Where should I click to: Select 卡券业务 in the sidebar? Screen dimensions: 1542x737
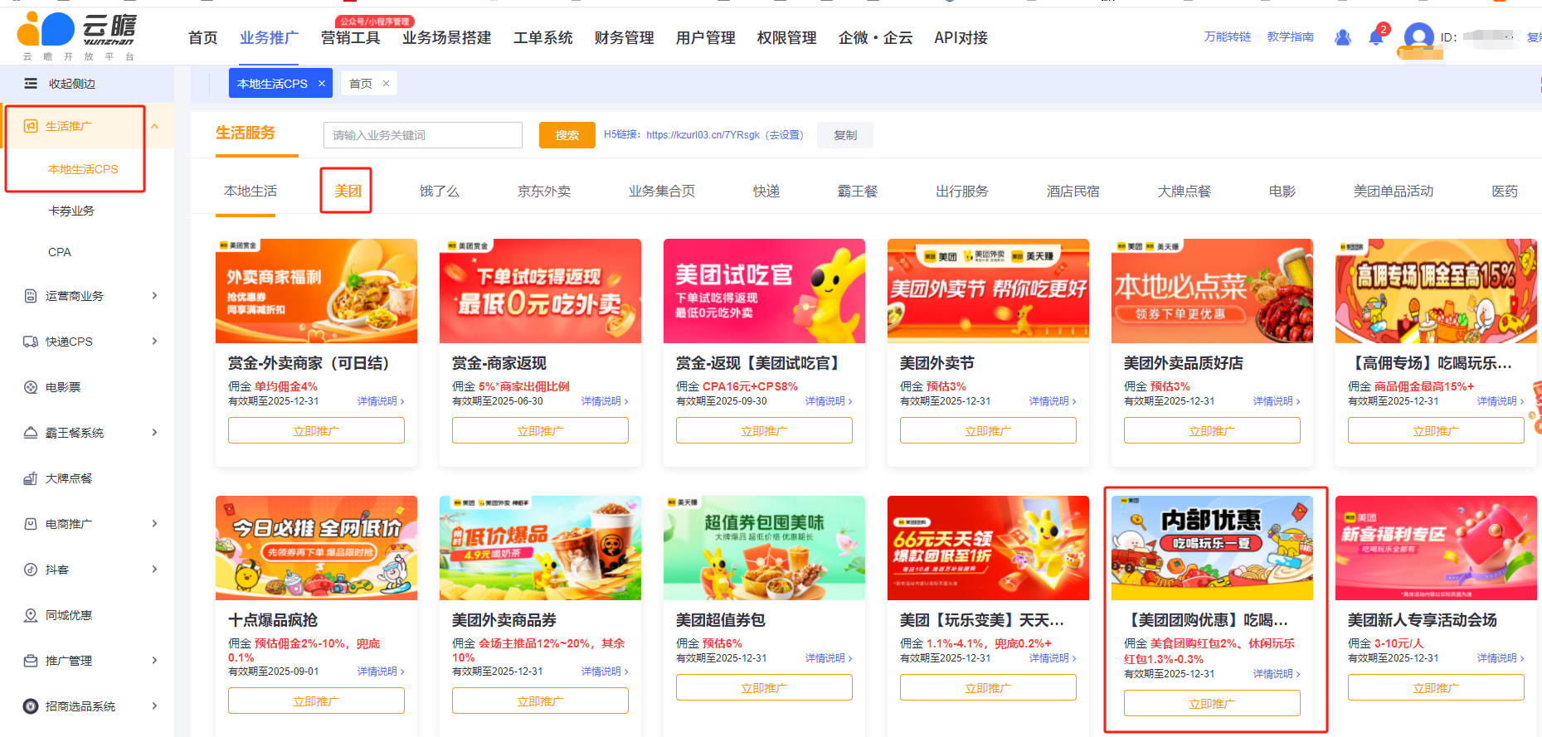71,211
